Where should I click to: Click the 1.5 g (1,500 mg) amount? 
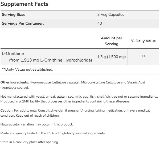[x=112, y=57]
